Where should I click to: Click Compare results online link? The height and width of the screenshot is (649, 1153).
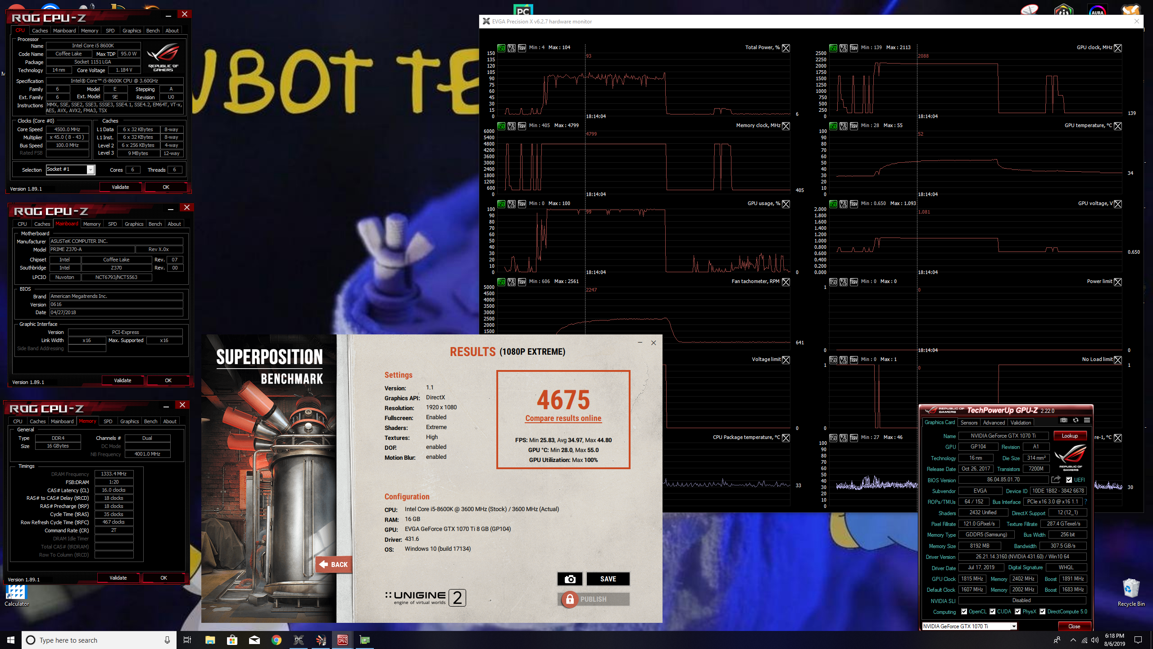[563, 418]
